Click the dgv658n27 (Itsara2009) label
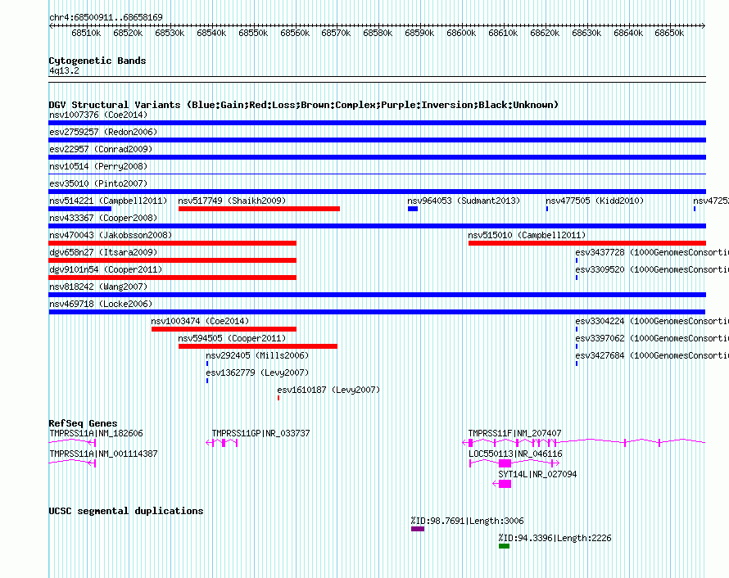Image resolution: width=729 pixels, height=578 pixels. point(103,252)
